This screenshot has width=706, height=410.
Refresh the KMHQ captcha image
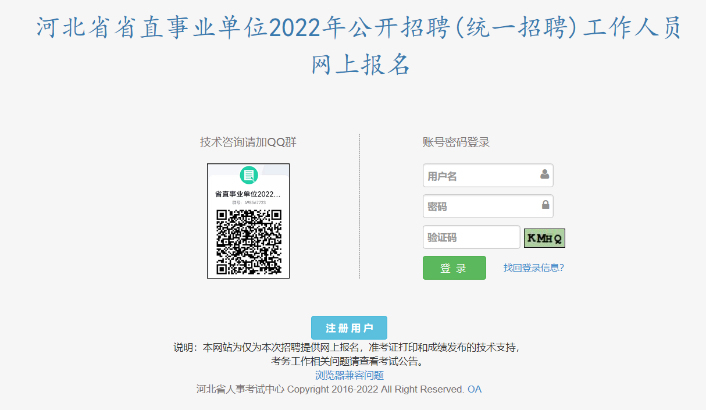click(x=544, y=238)
